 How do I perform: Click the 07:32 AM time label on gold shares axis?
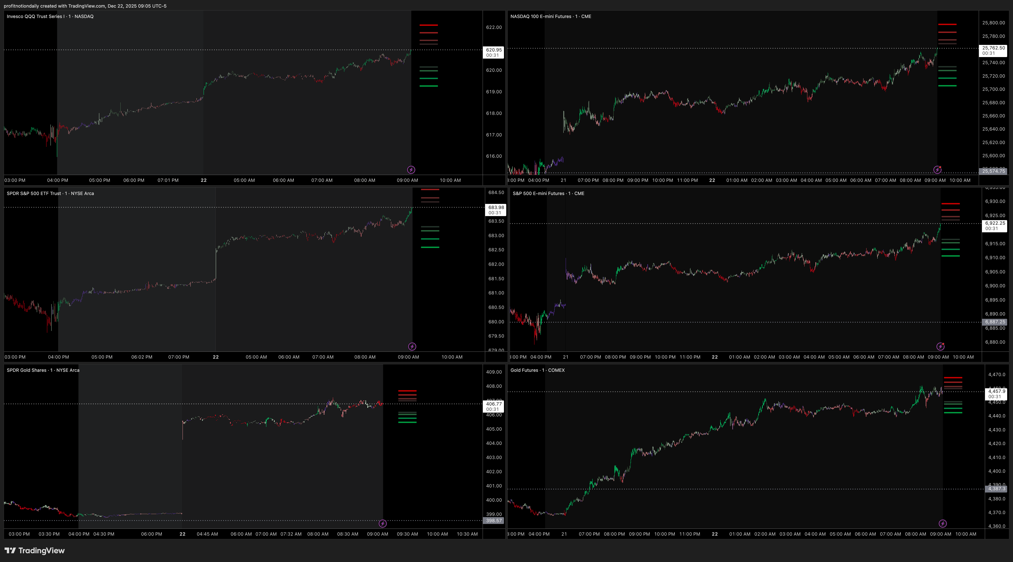pos(291,534)
